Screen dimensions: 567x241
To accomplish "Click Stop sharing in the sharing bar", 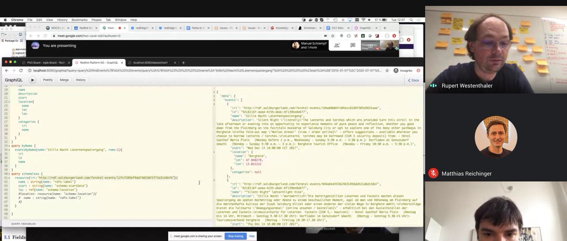I will pos(236,235).
